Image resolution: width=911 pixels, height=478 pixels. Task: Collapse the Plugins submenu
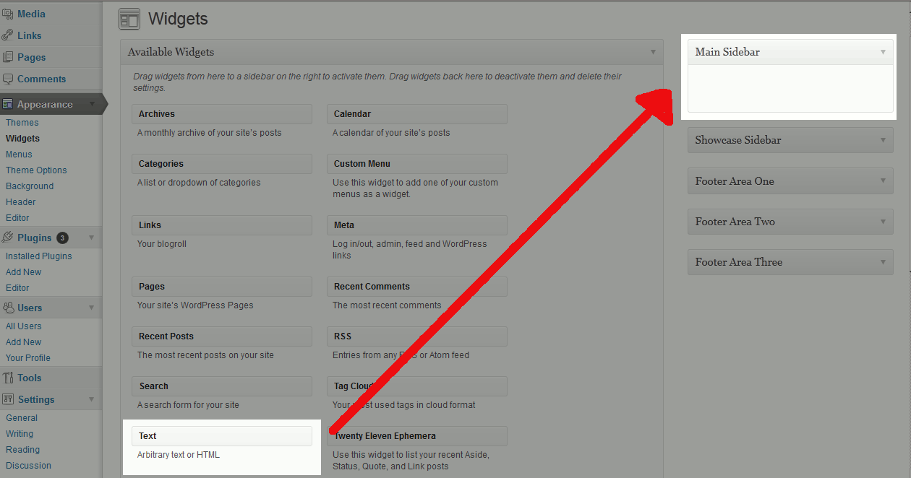(x=90, y=237)
